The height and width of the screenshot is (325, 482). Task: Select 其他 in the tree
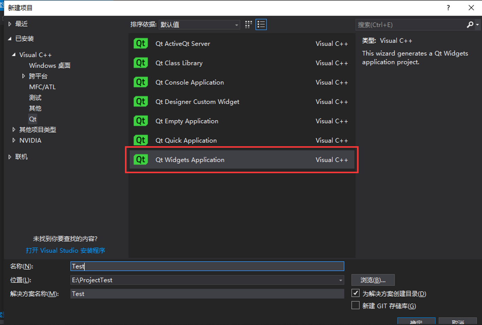pos(35,108)
